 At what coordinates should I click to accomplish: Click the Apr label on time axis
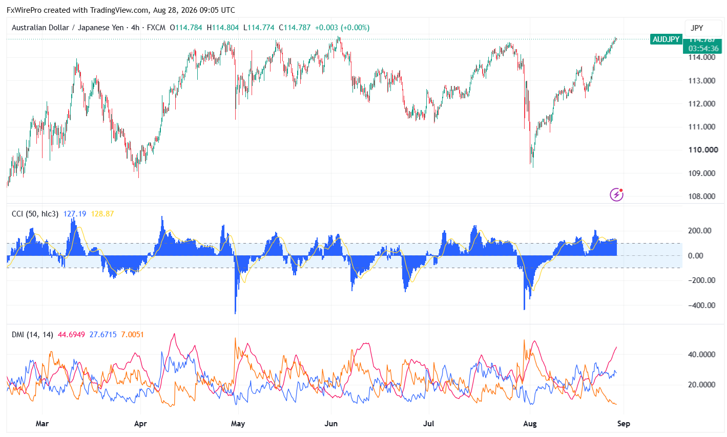[x=140, y=424]
